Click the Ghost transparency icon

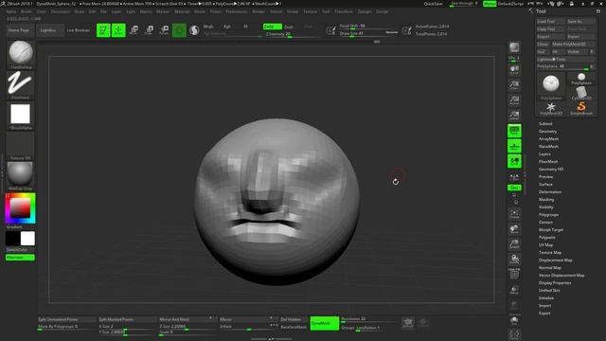pyautogui.click(x=514, y=305)
